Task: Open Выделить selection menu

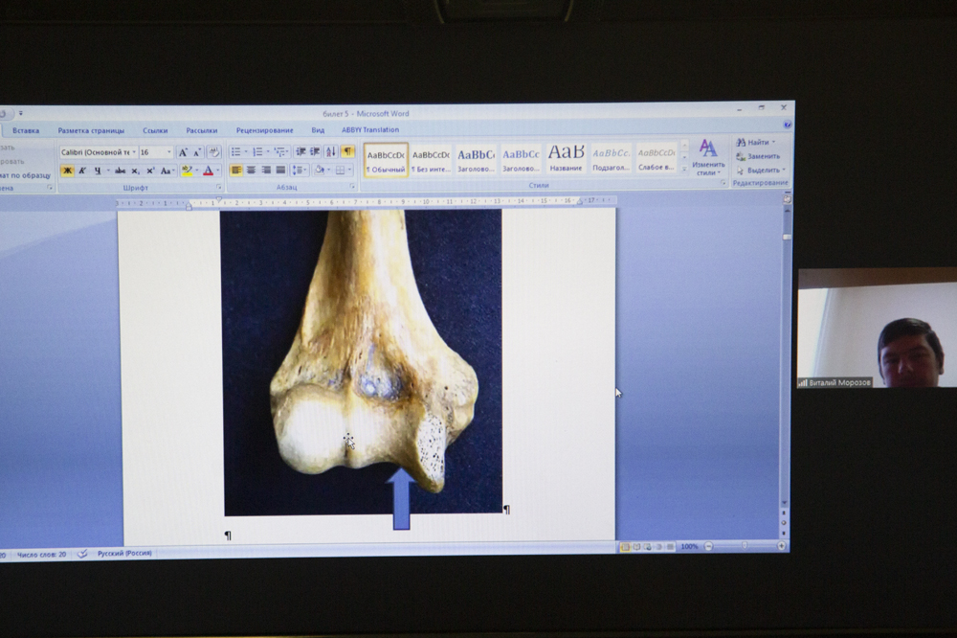Action: coord(761,171)
